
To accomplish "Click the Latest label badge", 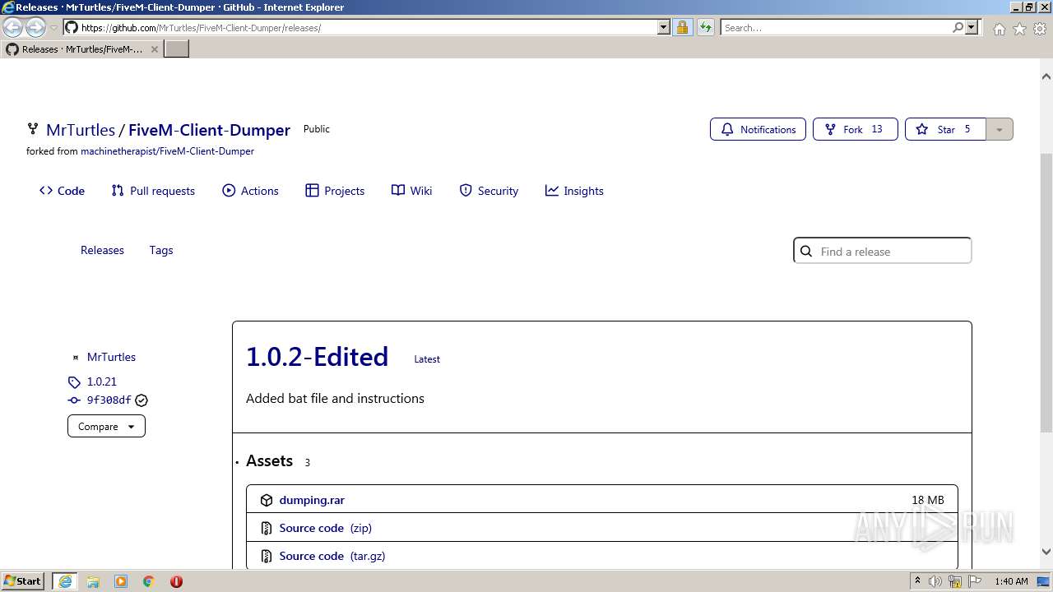I will tap(427, 359).
